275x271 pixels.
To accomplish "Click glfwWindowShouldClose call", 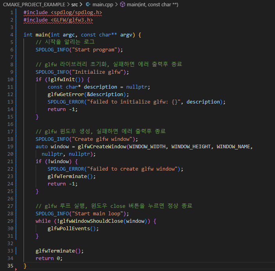I will pos(91,221).
